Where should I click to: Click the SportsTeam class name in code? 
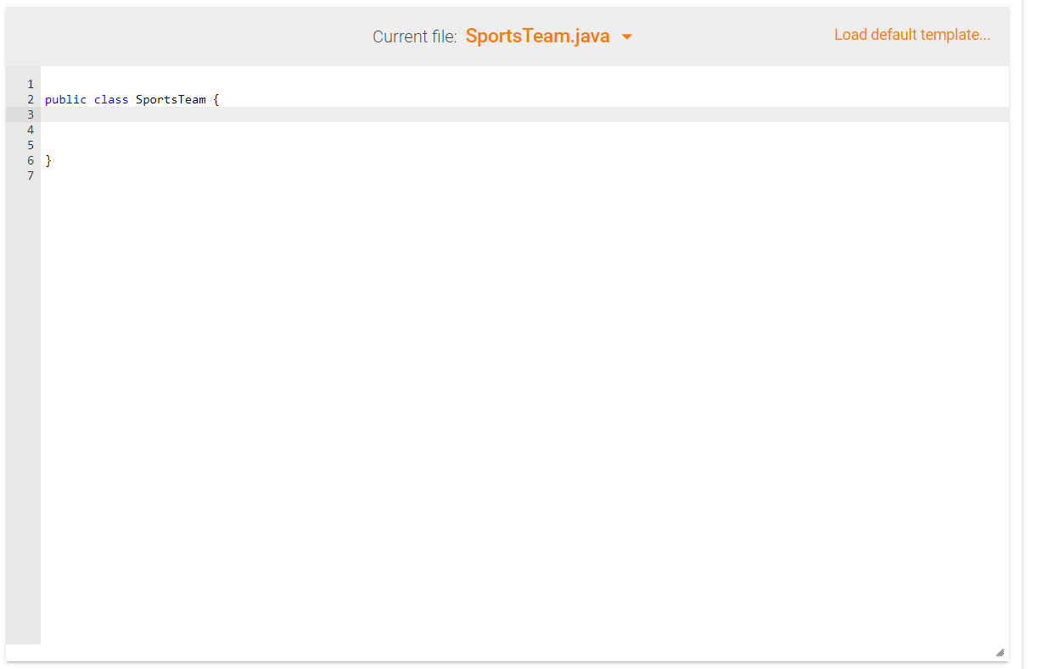170,99
